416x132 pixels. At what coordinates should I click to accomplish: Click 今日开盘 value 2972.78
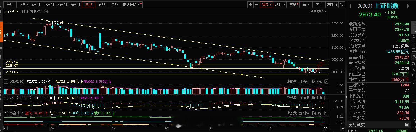point(402,29)
